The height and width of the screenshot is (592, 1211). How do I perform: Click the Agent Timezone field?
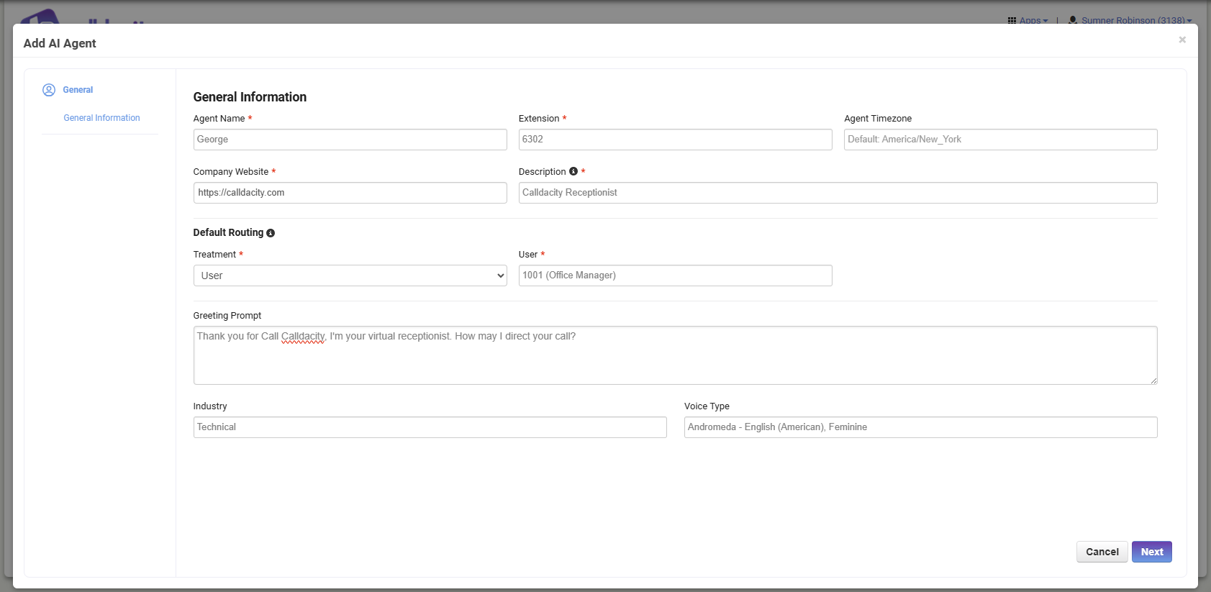999,140
